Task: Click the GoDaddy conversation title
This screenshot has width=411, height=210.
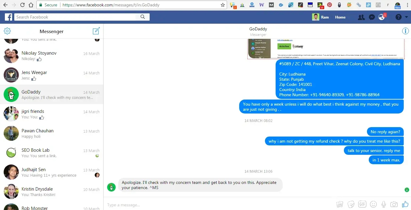Action: (x=258, y=29)
